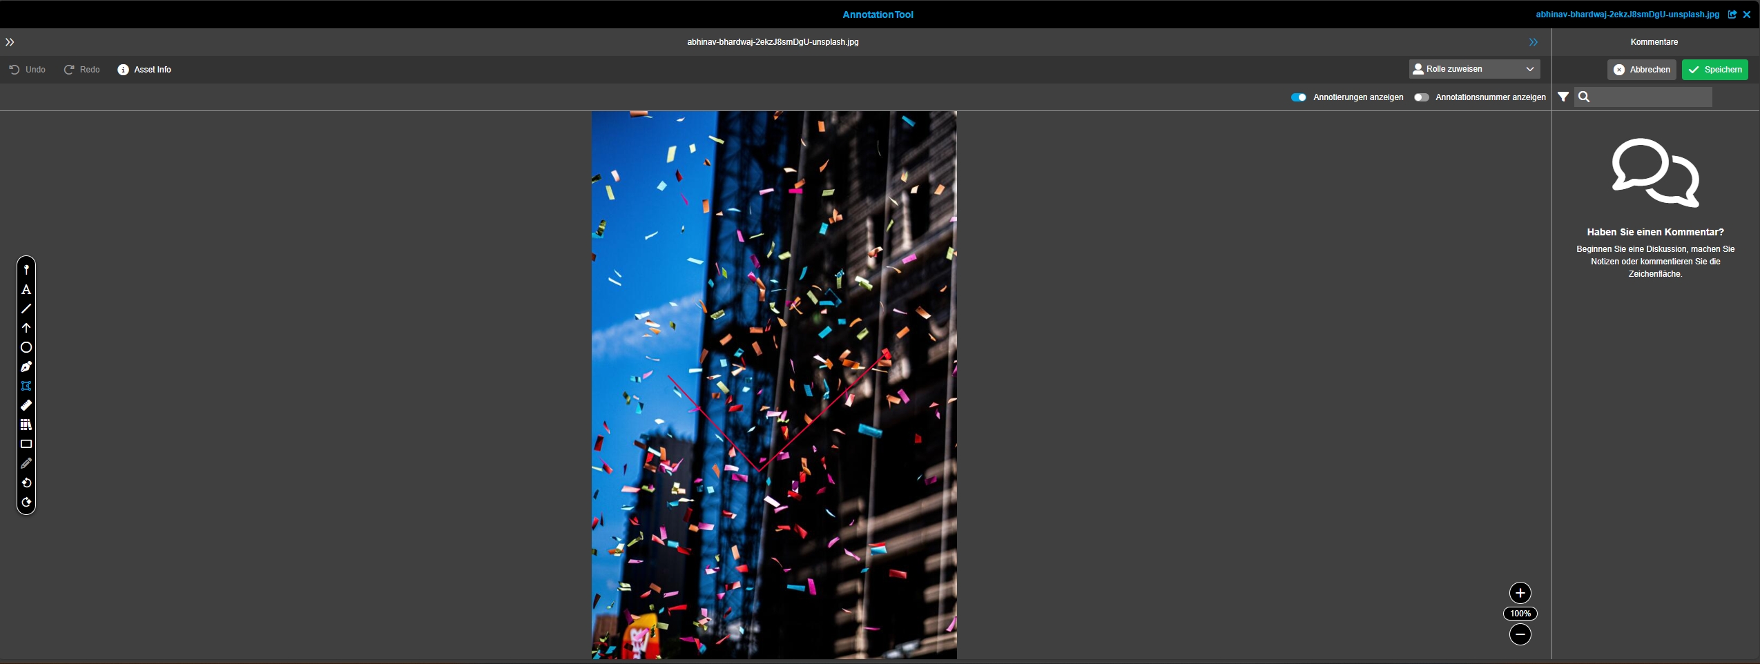Rotate image counter-clockwise
This screenshot has width=1760, height=664.
coord(26,482)
